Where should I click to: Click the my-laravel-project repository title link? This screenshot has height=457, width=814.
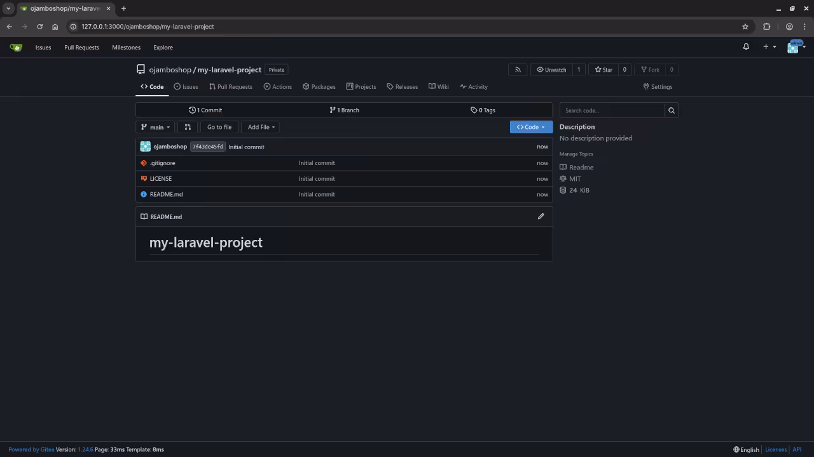(229, 70)
